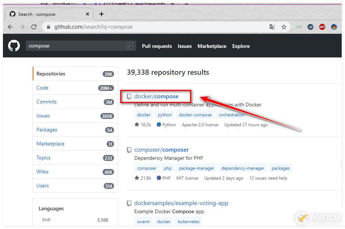
Task: Click the 'Updated 21 hours ago' text
Action: coord(246,125)
